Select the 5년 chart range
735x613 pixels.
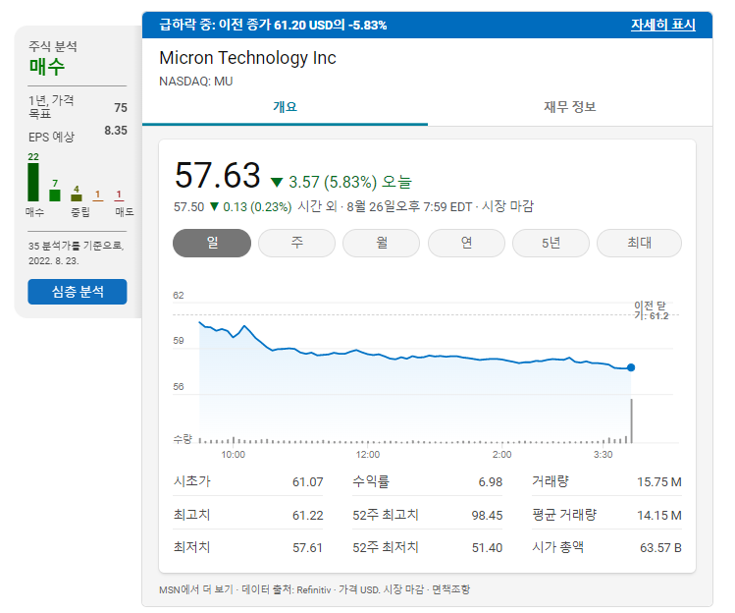coord(551,243)
